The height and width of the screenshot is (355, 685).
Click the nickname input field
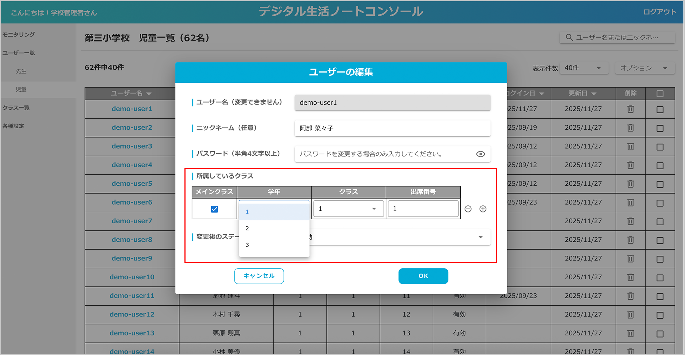coord(392,128)
